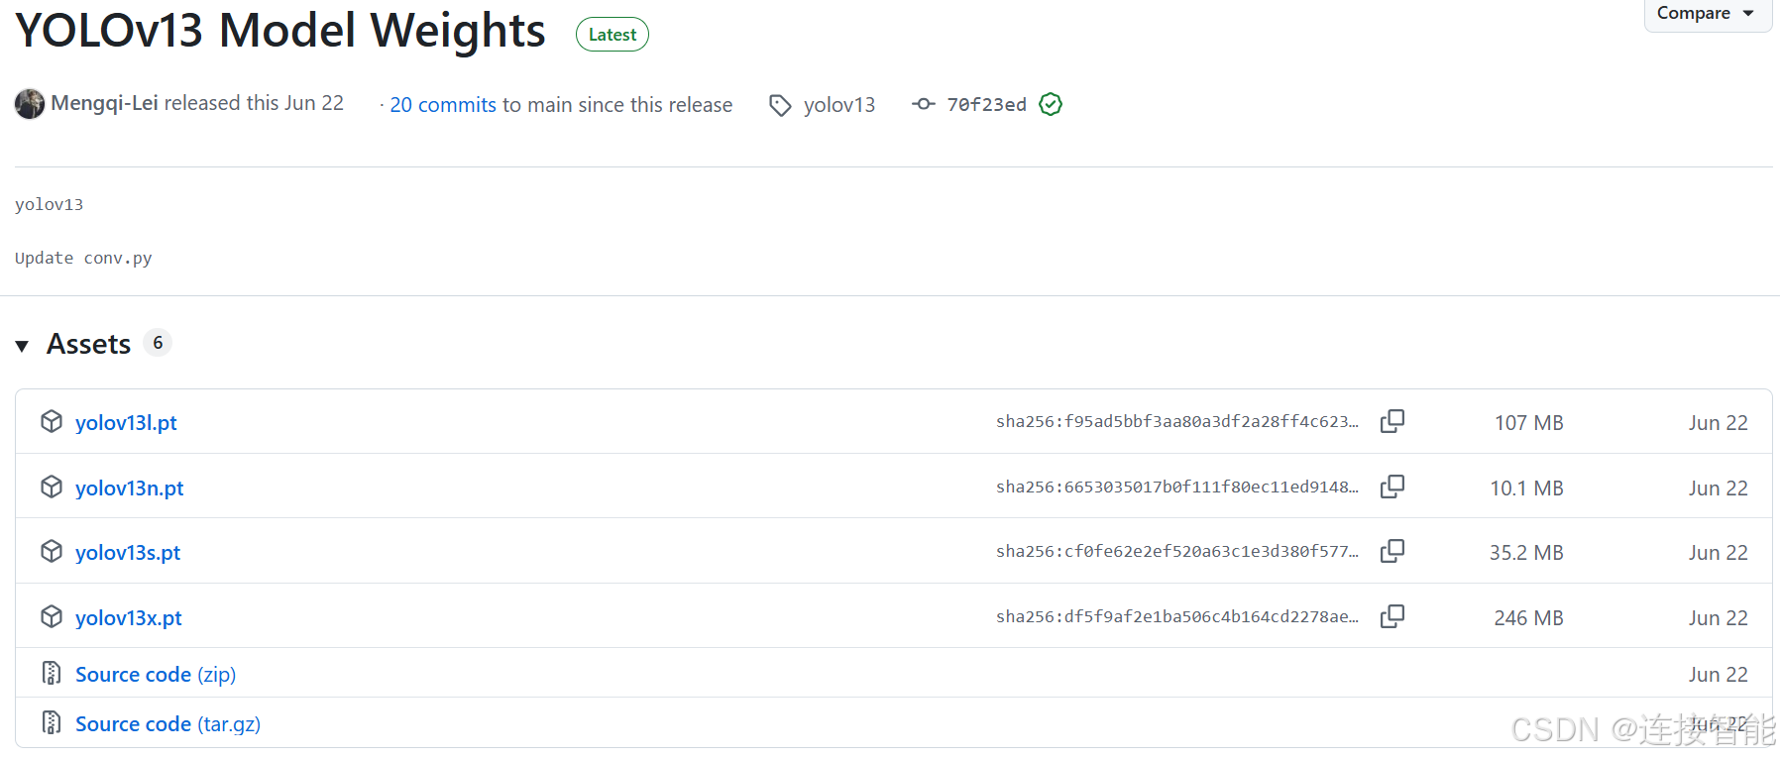Click the Assets count badge showing 6

click(x=158, y=343)
